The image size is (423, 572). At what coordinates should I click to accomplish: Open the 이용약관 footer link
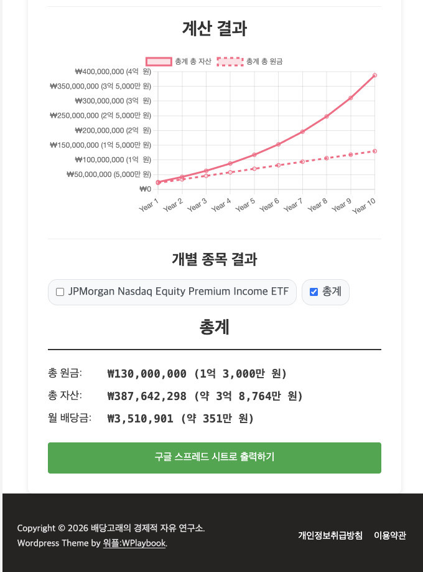click(390, 535)
